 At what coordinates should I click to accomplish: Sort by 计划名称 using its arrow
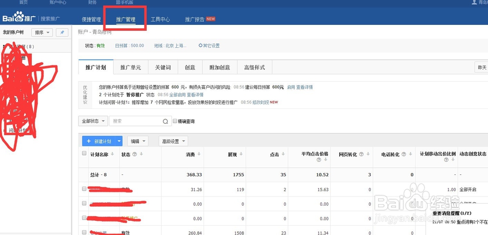tap(112, 154)
